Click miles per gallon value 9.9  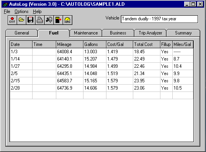point(183,74)
